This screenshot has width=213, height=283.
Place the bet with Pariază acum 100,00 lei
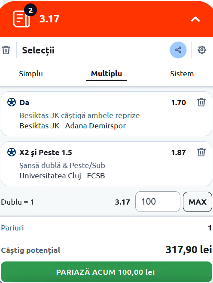tap(106, 272)
